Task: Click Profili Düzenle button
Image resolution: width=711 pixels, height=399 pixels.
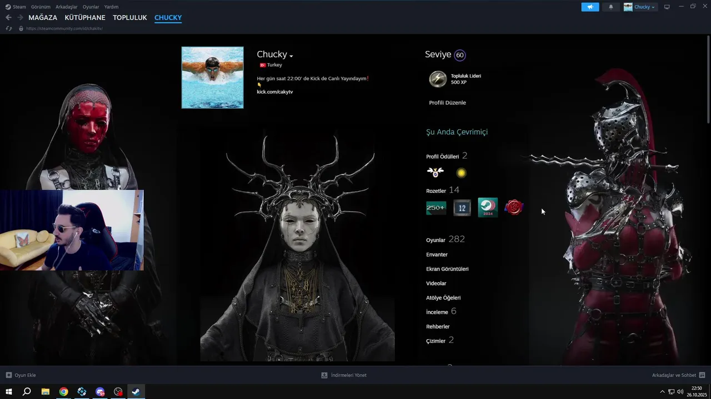Action: click(447, 103)
